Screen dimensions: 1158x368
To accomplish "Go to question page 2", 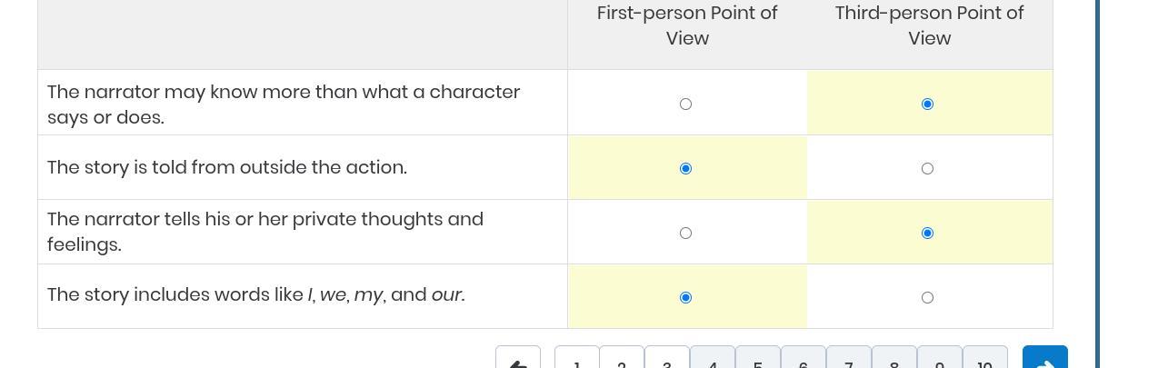I will (x=622, y=359).
